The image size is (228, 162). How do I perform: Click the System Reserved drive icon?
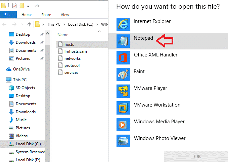point(11,153)
